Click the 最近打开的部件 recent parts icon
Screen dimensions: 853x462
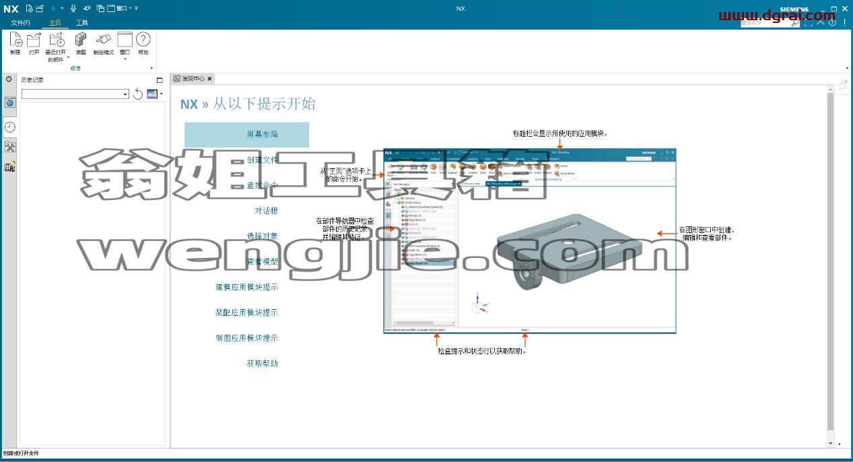[56, 40]
